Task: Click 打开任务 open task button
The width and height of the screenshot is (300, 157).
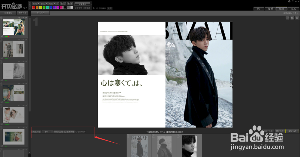Action: point(22,13)
